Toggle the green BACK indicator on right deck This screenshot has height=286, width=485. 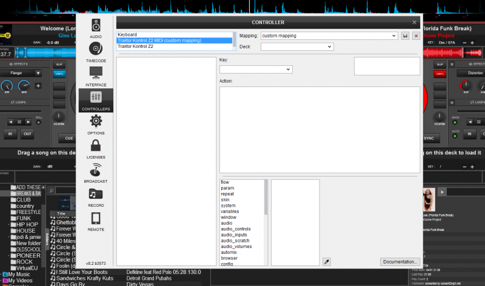455,123
